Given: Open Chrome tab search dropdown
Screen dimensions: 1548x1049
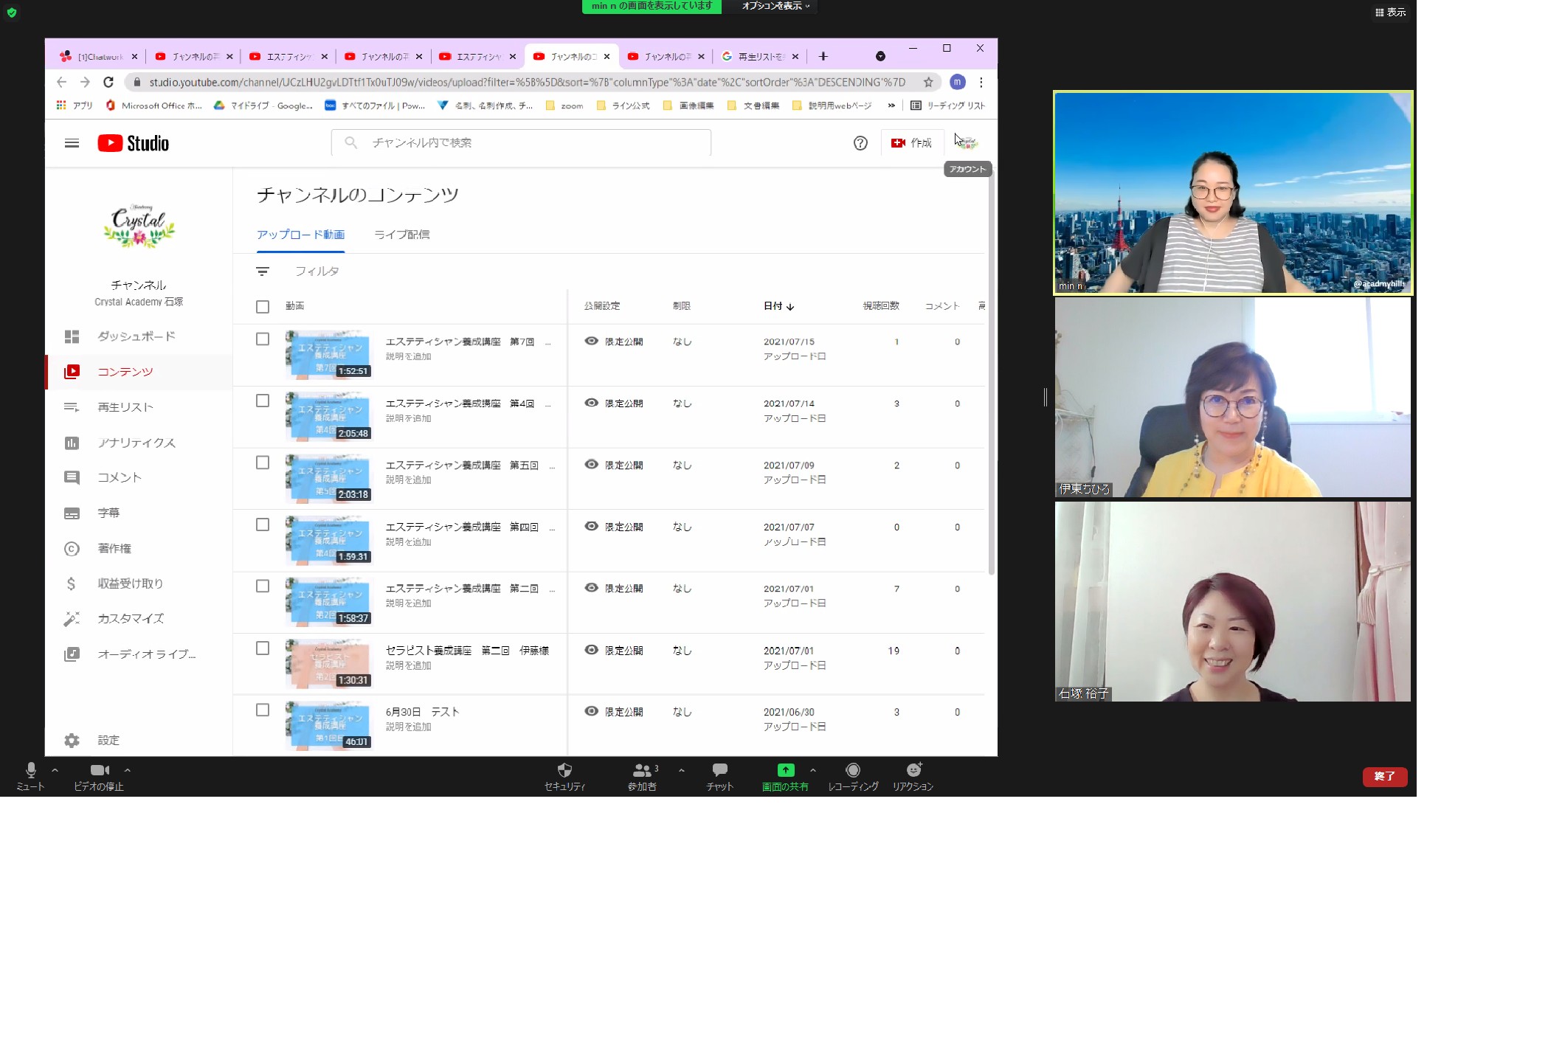Looking at the screenshot, I should (880, 56).
